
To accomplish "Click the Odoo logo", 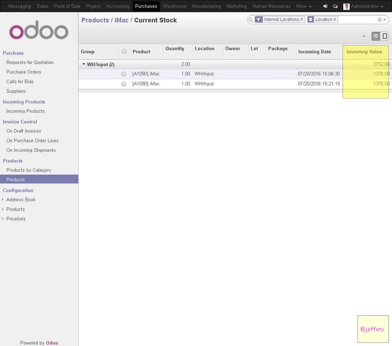I will click(39, 30).
